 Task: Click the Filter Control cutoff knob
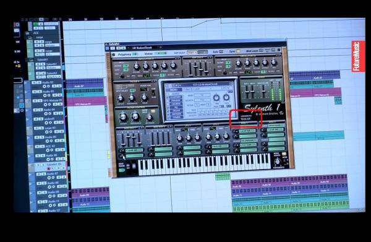click(x=123, y=117)
